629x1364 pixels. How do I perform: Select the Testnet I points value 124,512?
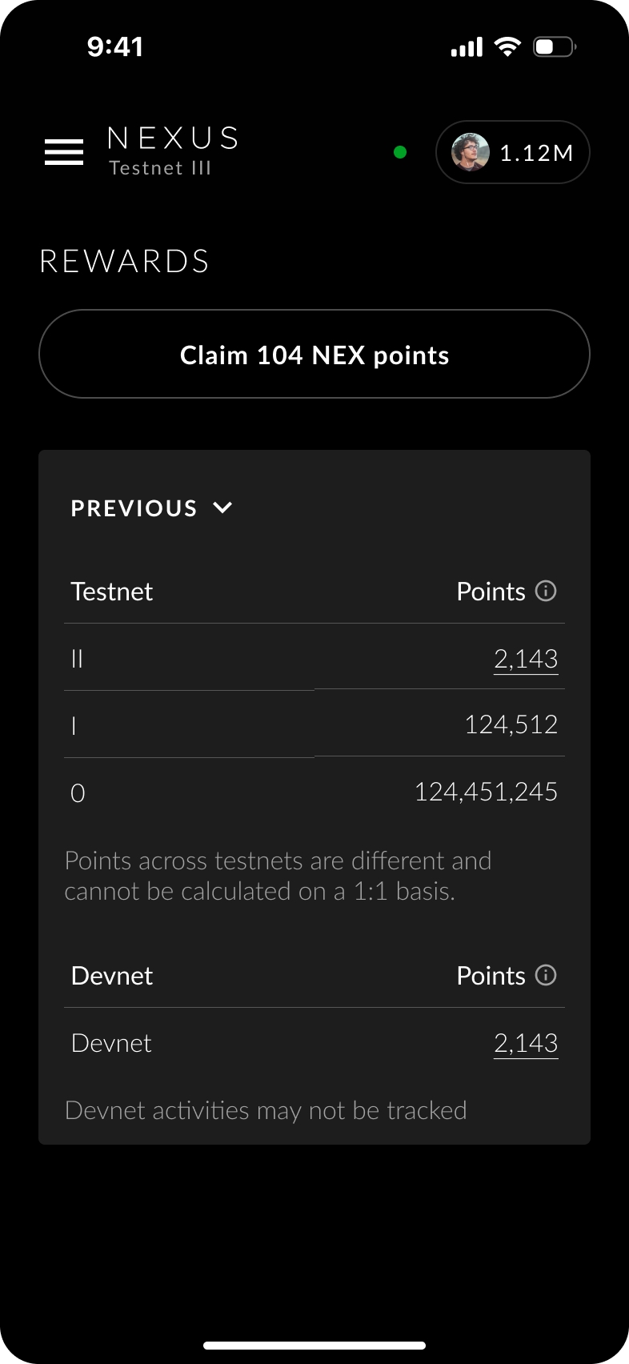pyautogui.click(x=511, y=724)
